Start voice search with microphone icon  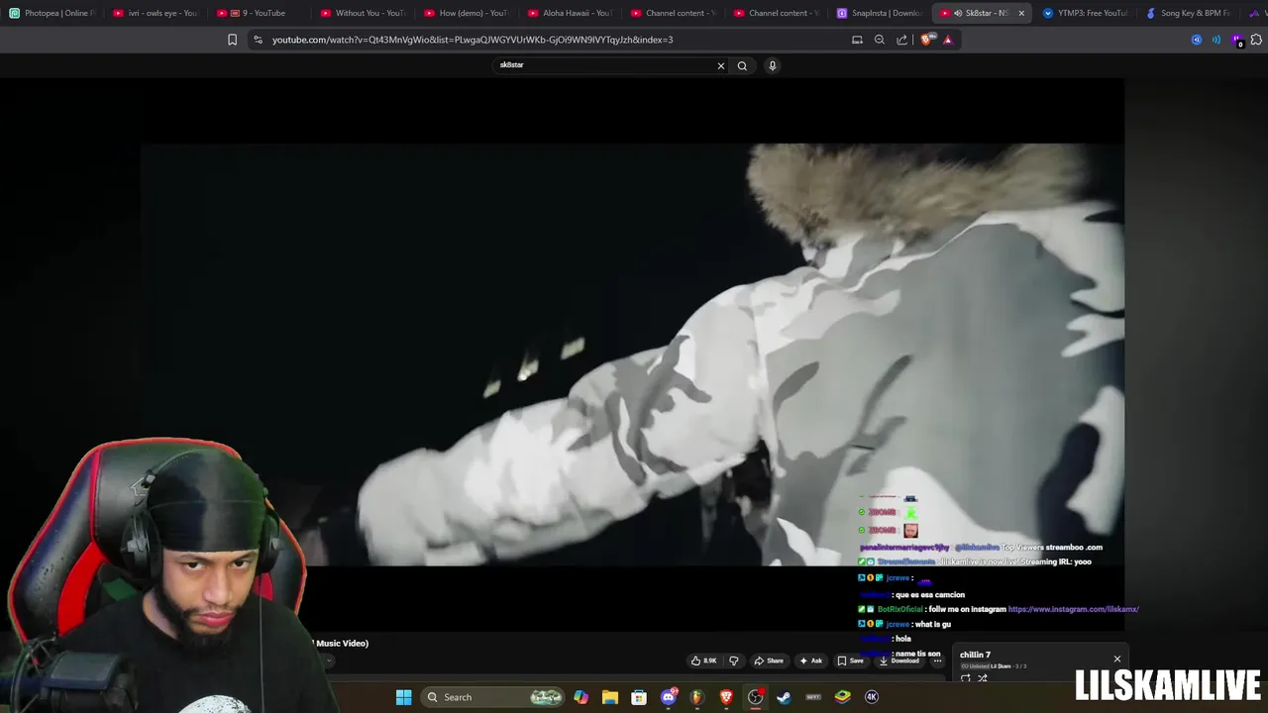click(773, 65)
